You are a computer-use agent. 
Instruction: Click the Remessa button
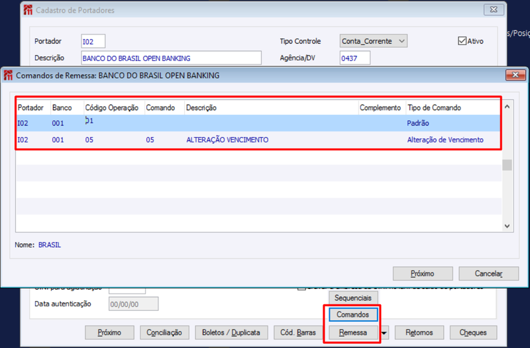pyautogui.click(x=353, y=333)
